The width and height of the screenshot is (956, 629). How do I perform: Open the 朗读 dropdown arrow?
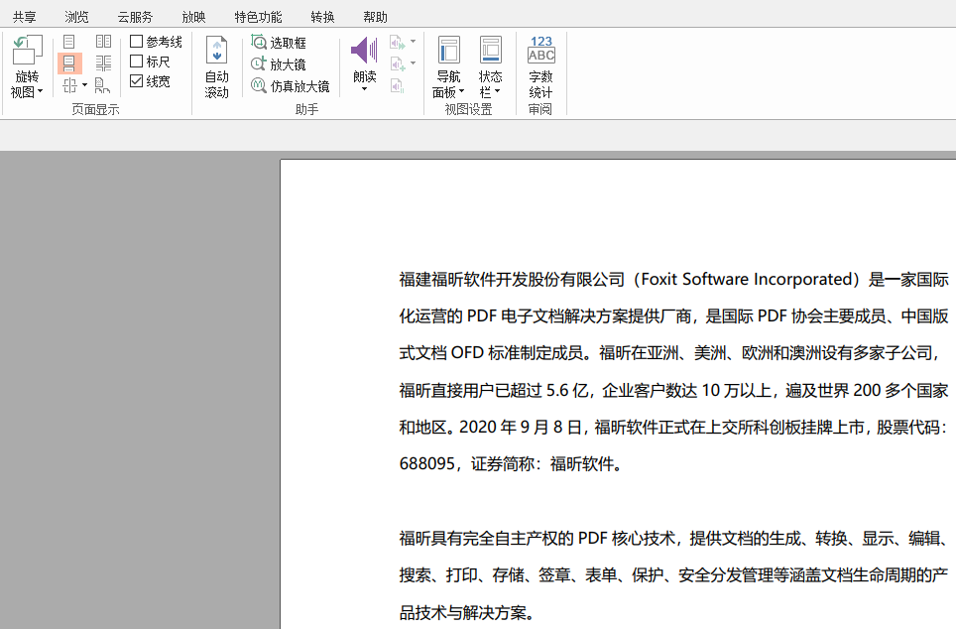click(364, 89)
